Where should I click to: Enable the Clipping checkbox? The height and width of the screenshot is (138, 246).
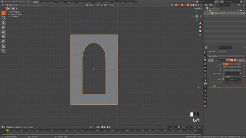click(x=223, y=77)
